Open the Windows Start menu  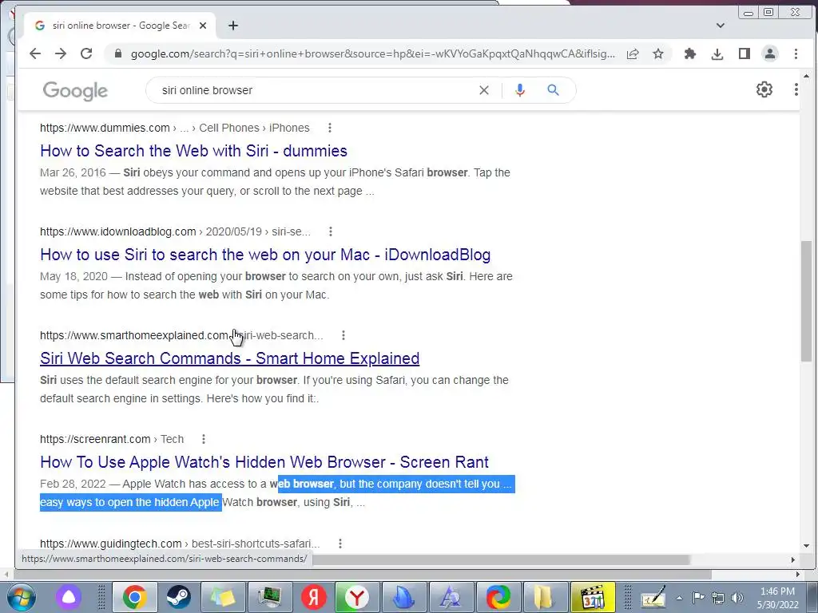[21, 597]
